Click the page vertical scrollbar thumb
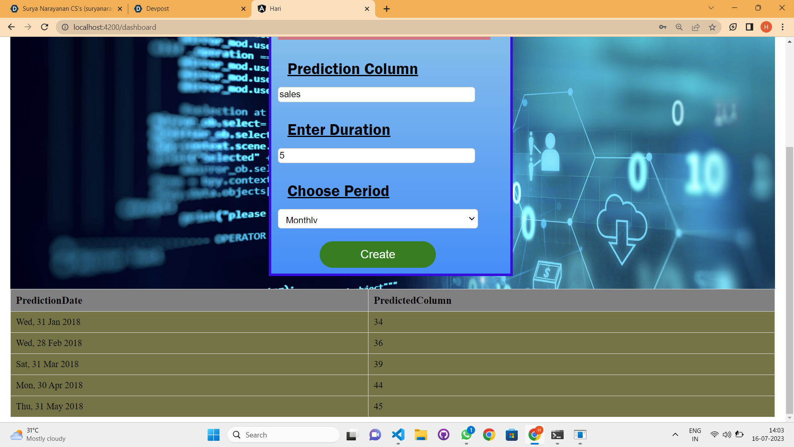 pos(789,279)
